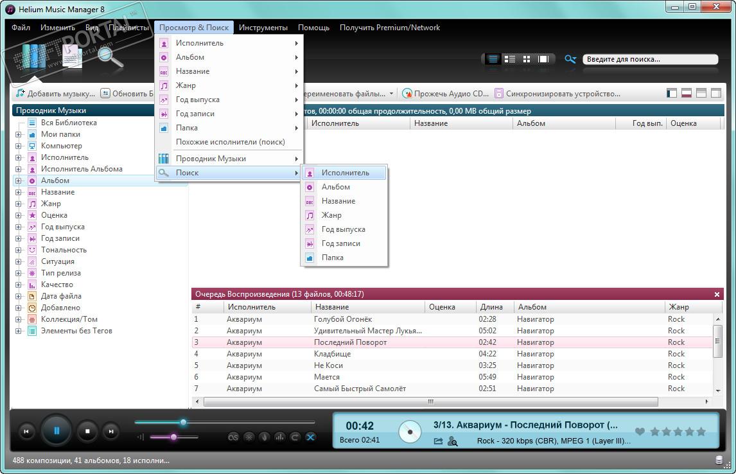Toggle the right side panel layout icon
The height and width of the screenshot is (474, 736).
(716, 93)
